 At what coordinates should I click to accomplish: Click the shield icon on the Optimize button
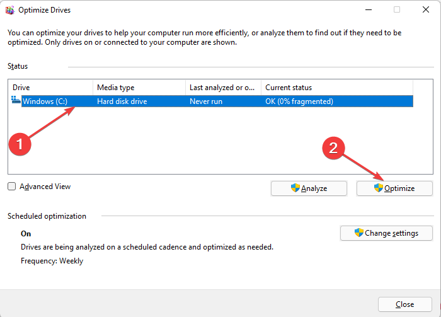point(378,188)
